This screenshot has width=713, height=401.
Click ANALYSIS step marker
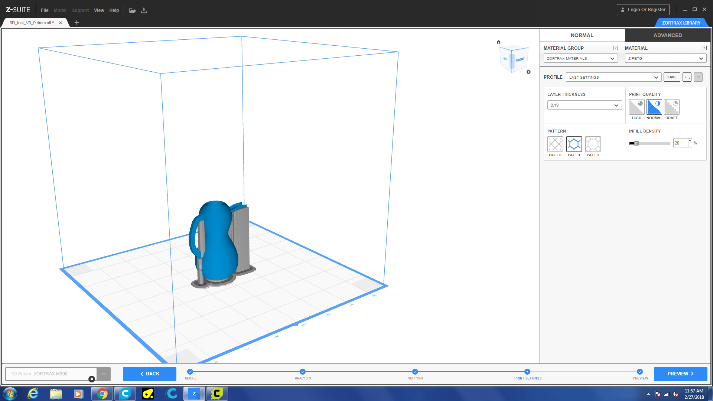303,372
